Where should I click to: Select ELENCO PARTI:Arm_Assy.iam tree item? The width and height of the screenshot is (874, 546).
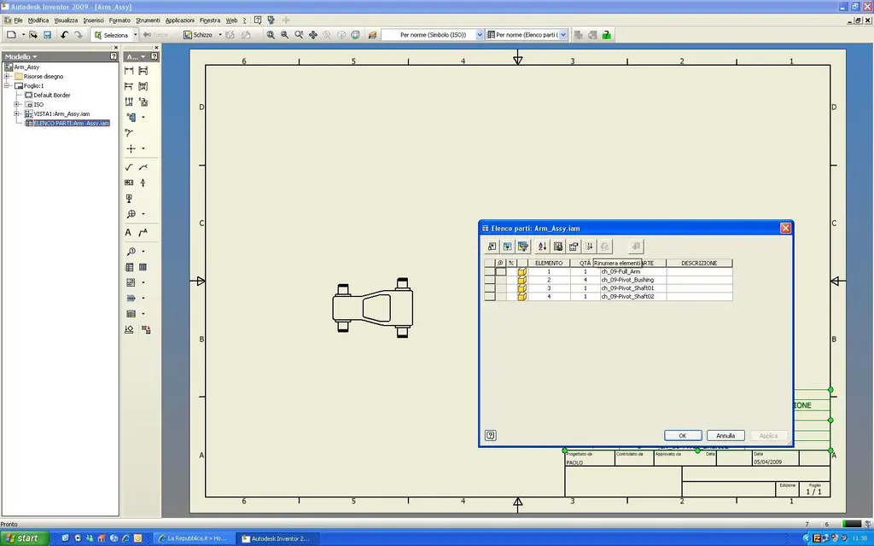(72, 123)
